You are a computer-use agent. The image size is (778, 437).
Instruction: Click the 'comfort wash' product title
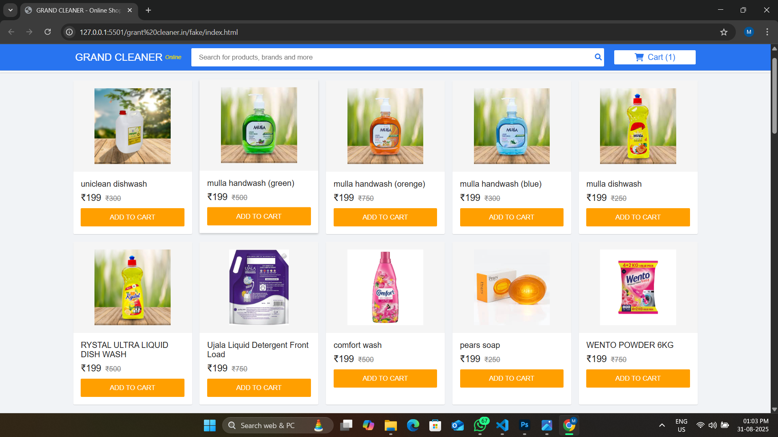pyautogui.click(x=358, y=345)
